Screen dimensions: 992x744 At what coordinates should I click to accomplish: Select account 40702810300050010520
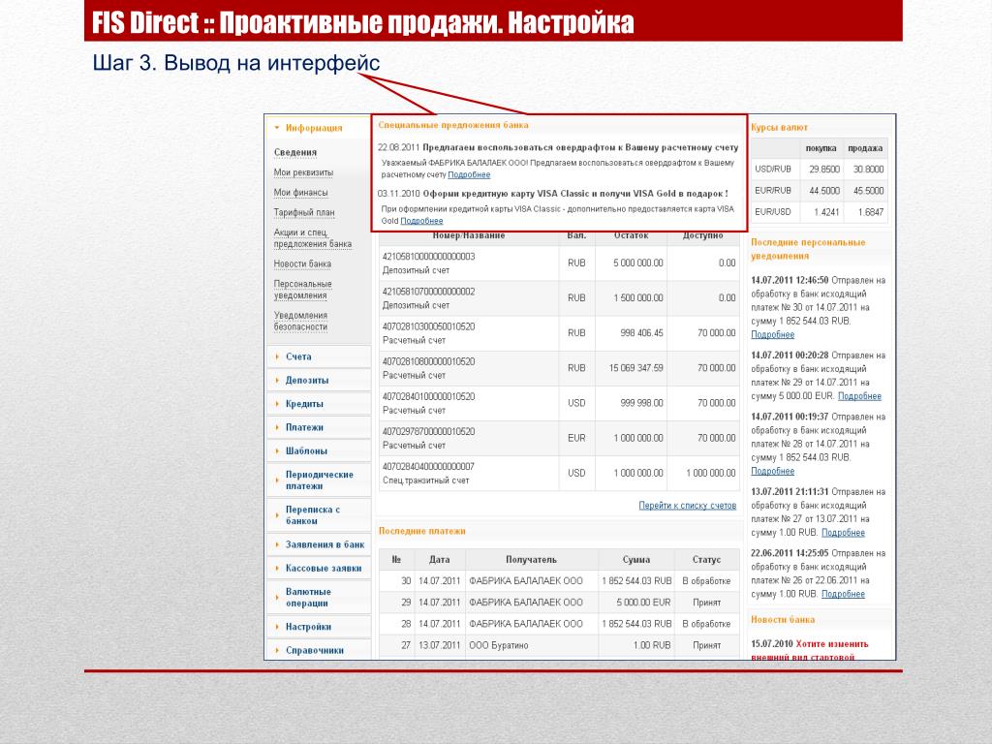[428, 326]
